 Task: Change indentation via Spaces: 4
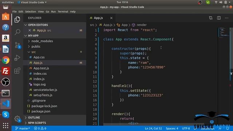[172, 128]
